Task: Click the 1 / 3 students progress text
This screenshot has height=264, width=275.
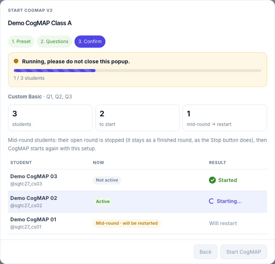Action: (29, 78)
